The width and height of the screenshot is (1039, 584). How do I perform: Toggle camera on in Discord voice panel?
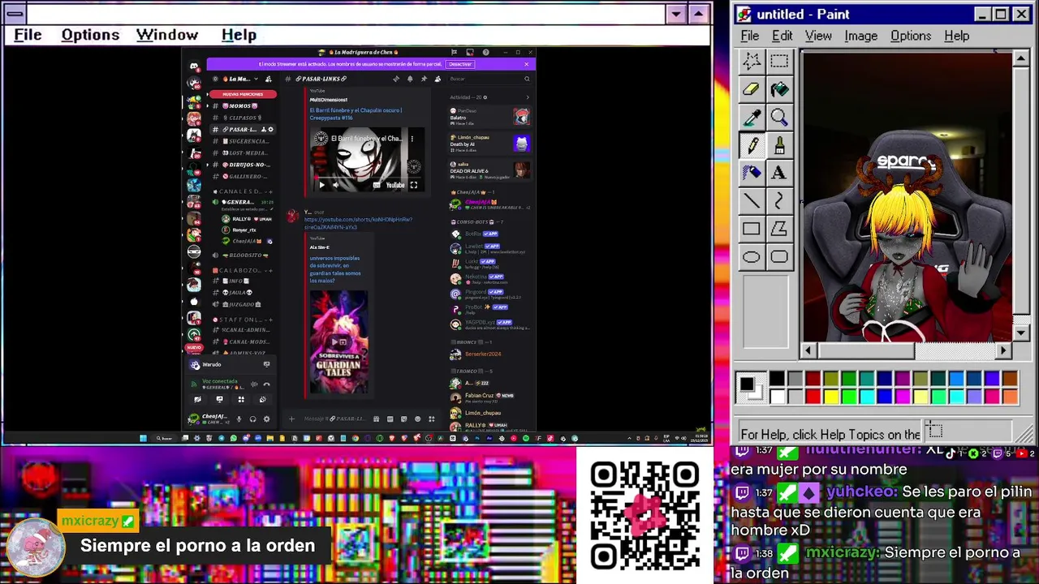coord(197,399)
